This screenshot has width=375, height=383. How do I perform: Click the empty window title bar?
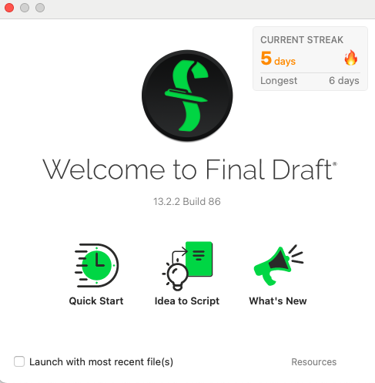tap(206, 8)
